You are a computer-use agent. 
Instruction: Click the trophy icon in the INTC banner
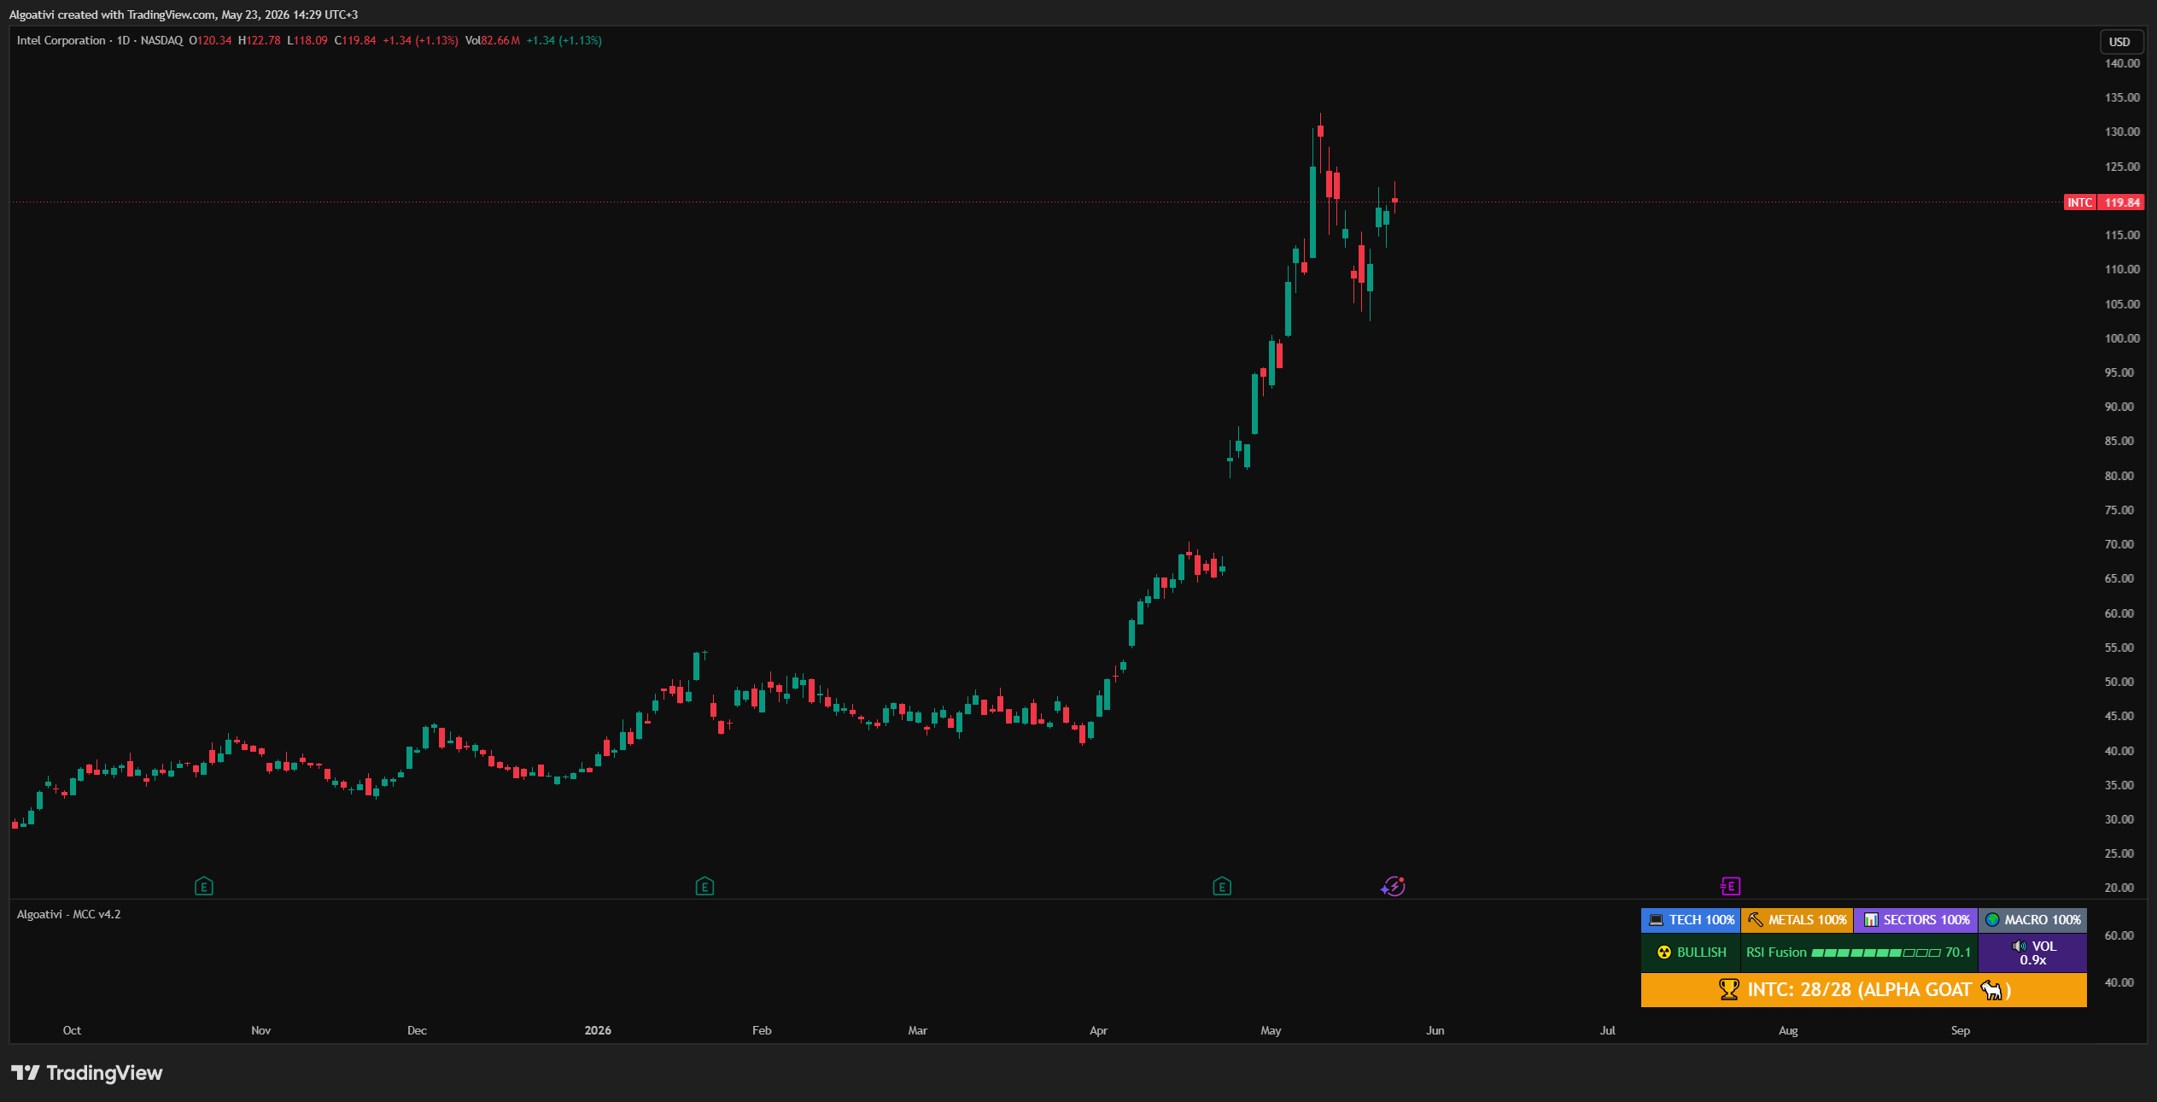click(1729, 989)
